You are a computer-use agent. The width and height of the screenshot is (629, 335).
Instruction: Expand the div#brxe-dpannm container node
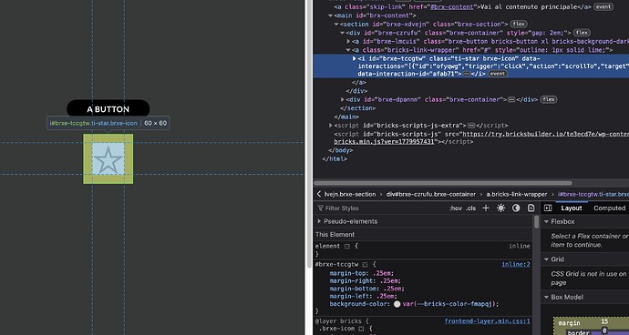(343, 99)
